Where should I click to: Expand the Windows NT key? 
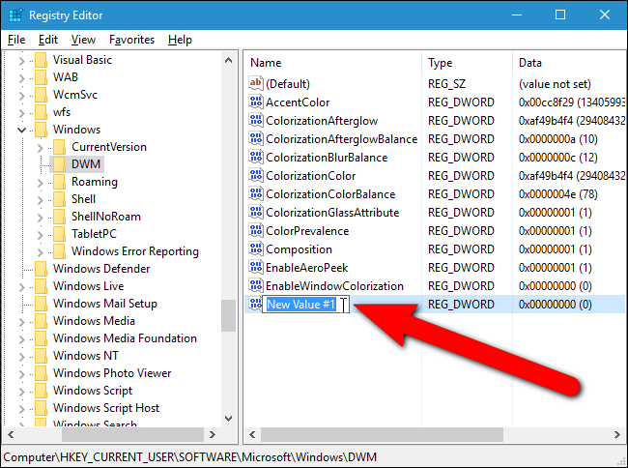(x=21, y=356)
